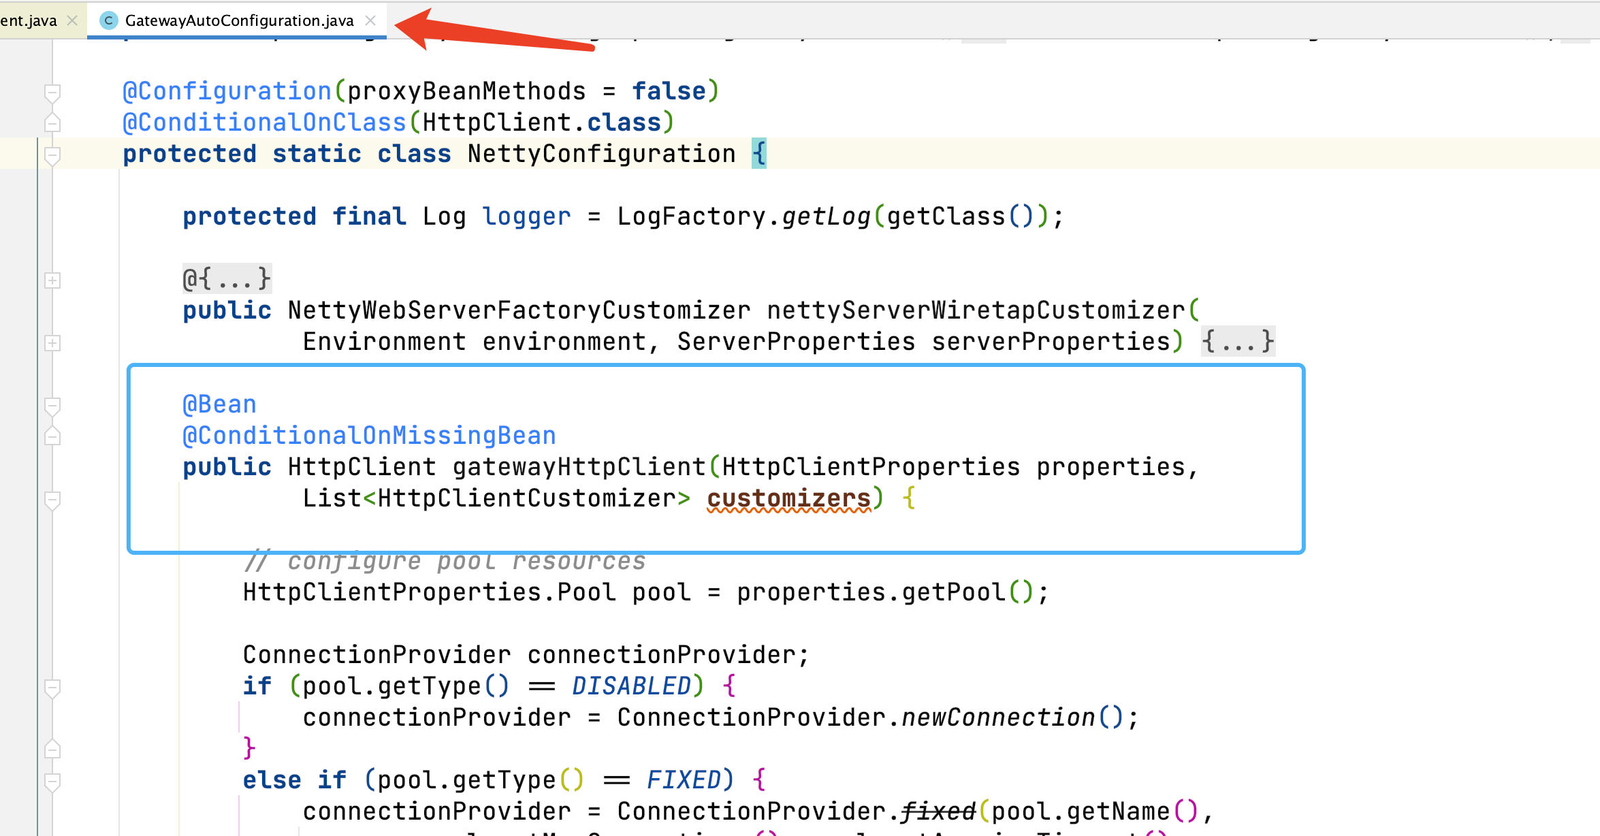Viewport: 1600px width, 836px height.
Task: Collapse gatewayHttpClient method body fold marker
Action: click(52, 499)
